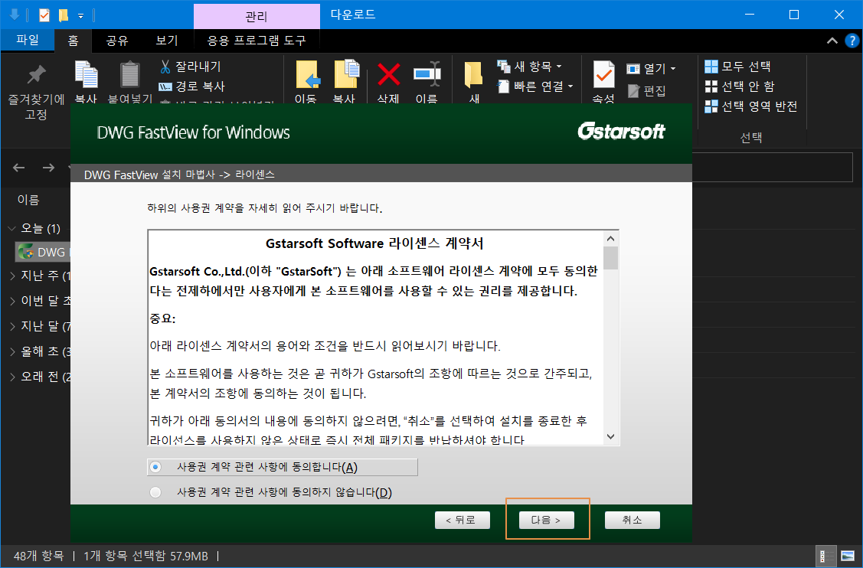The height and width of the screenshot is (568, 863).
Task: Click the Cancel (취소) installer button
Action: (632, 520)
